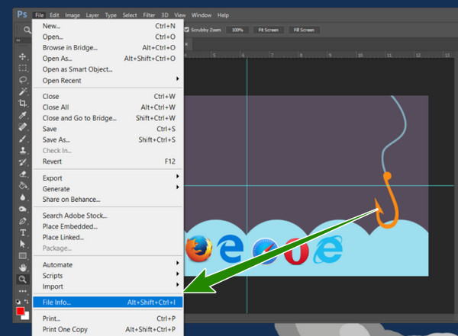Choose New... from the File menu
458x336 pixels.
click(x=108, y=26)
